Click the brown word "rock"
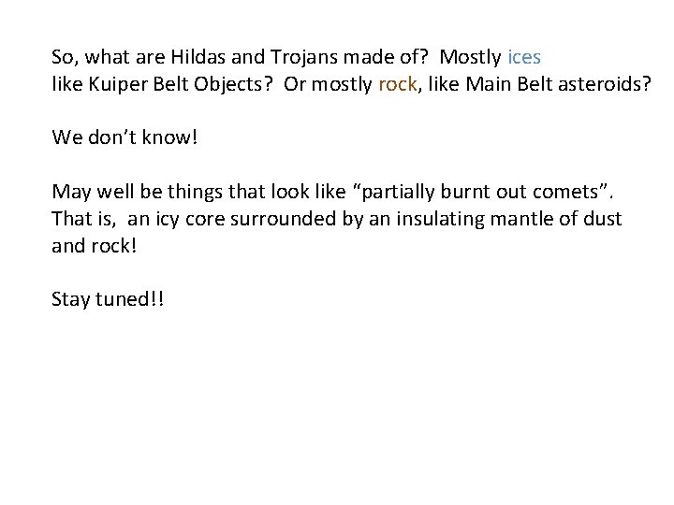The height and width of the screenshot is (505, 674). [x=398, y=84]
